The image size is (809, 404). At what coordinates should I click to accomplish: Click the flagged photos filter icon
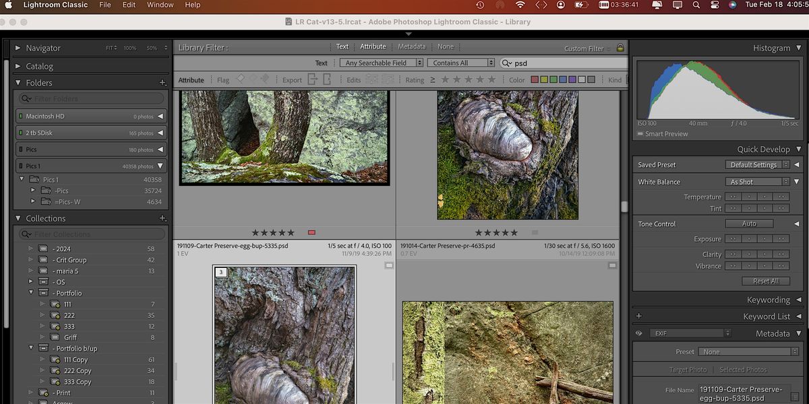coord(241,79)
